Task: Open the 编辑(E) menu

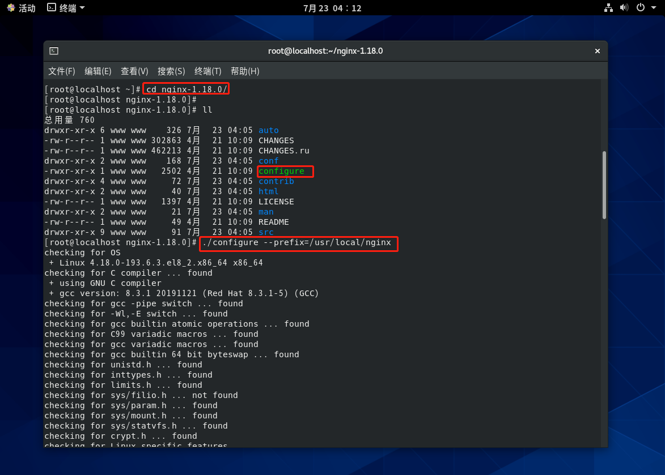Action: [x=98, y=71]
